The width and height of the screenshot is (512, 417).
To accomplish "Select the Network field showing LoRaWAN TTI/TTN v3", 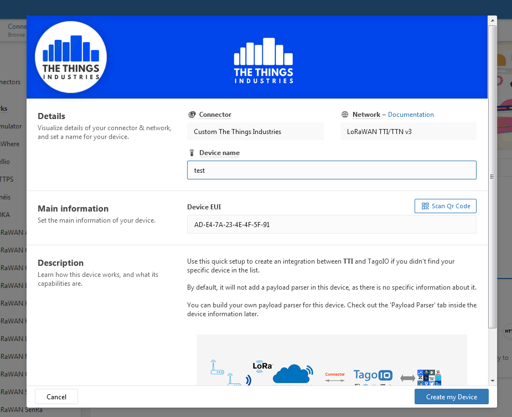I will pyautogui.click(x=408, y=131).
